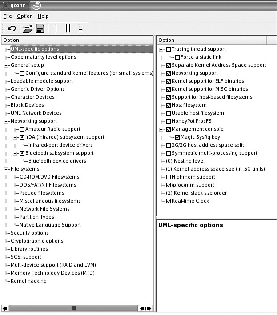Click the Back/undo arrow toolbar icon
The image size is (277, 315).
[x=12, y=28]
